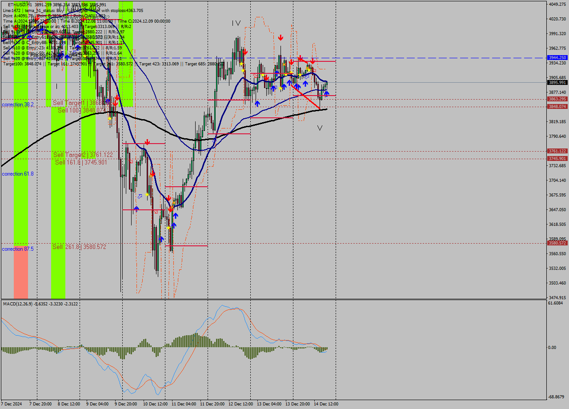Click the 3991.295 price axis value
Viewport: 569px width, 409px height.
point(557,33)
